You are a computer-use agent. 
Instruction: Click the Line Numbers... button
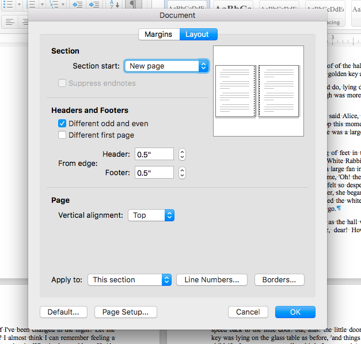(x=212, y=279)
